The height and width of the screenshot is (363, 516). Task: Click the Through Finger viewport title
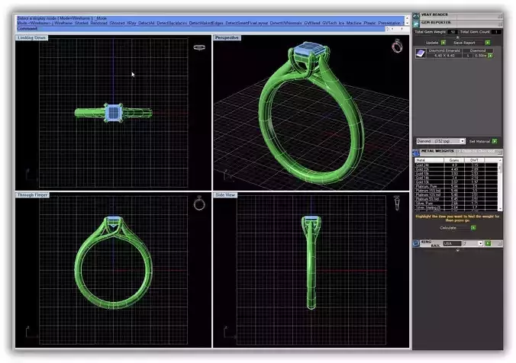(x=33, y=195)
